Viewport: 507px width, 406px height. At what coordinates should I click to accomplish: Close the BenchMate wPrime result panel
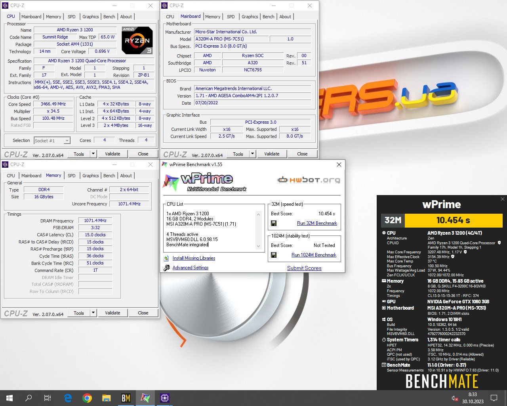click(502, 199)
